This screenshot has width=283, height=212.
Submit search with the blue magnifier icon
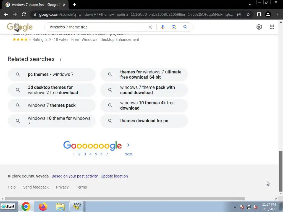[185, 27]
